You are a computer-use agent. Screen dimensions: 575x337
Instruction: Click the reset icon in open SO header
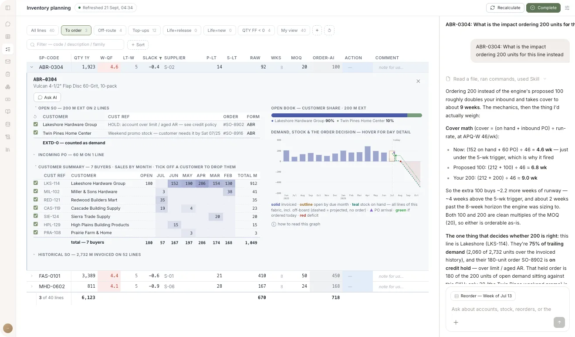[x=36, y=117]
